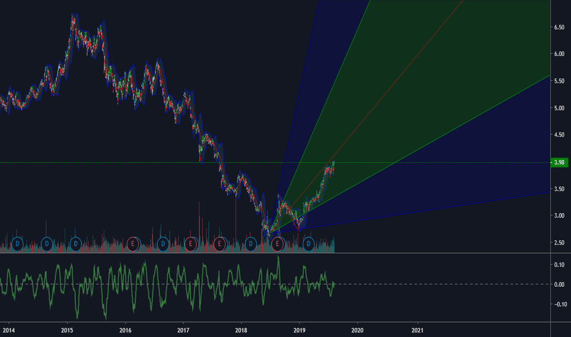Click the green 3.98 current price label
The width and height of the screenshot is (571, 337).
click(x=559, y=162)
